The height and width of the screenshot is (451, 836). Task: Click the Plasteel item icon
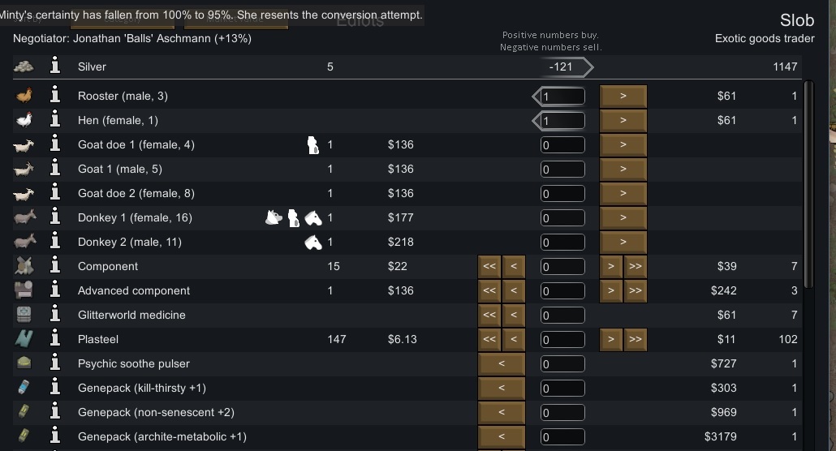24,339
